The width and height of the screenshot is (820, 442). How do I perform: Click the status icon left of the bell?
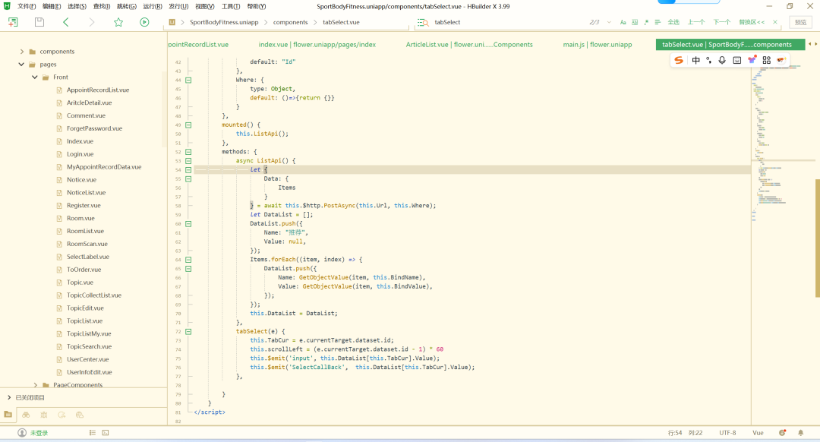tap(782, 433)
